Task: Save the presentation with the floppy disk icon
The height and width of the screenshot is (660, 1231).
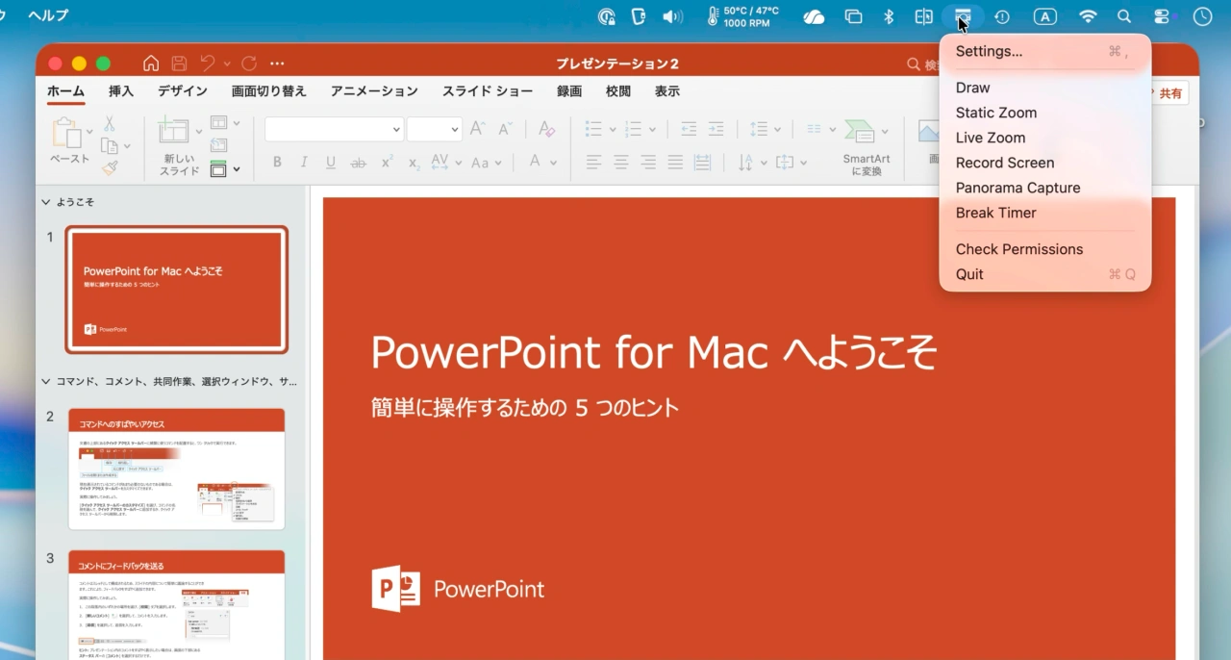Action: (x=179, y=63)
